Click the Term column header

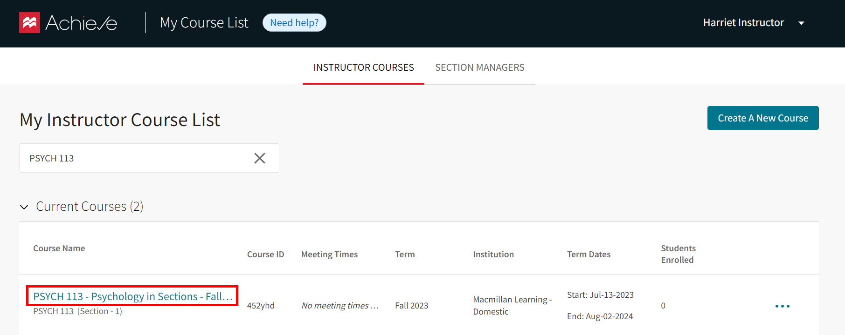[405, 254]
